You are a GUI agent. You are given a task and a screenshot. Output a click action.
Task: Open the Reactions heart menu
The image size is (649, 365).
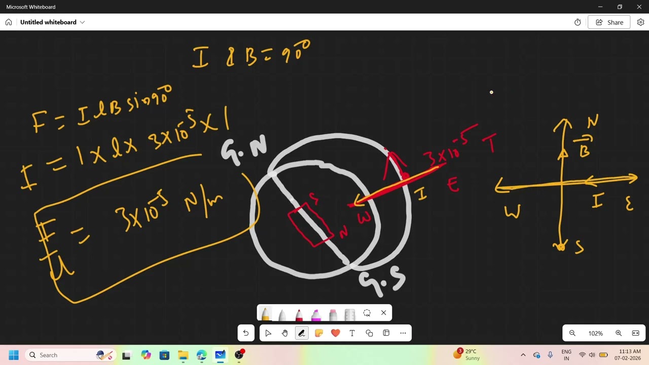335,333
